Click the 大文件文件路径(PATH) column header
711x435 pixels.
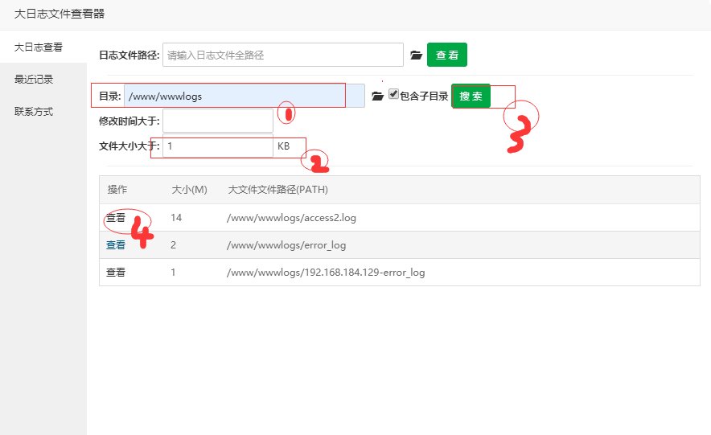[x=277, y=190]
